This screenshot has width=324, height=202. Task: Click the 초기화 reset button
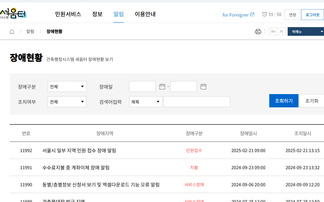311,100
